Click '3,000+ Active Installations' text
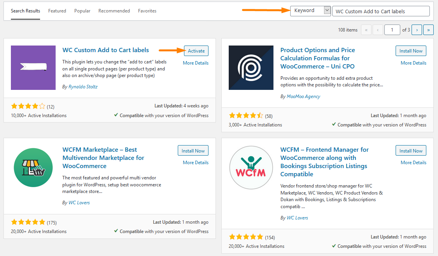This screenshot has height=256, width=438. pos(255,125)
